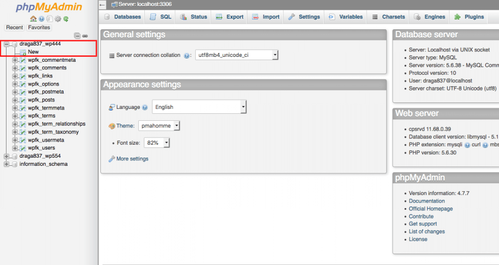499x265 pixels.
Task: Open the Get support link
Action: coord(423,224)
